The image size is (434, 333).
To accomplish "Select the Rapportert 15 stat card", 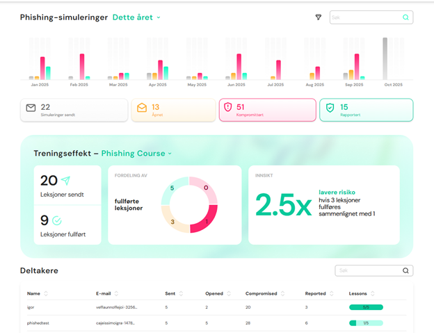I will (366, 110).
